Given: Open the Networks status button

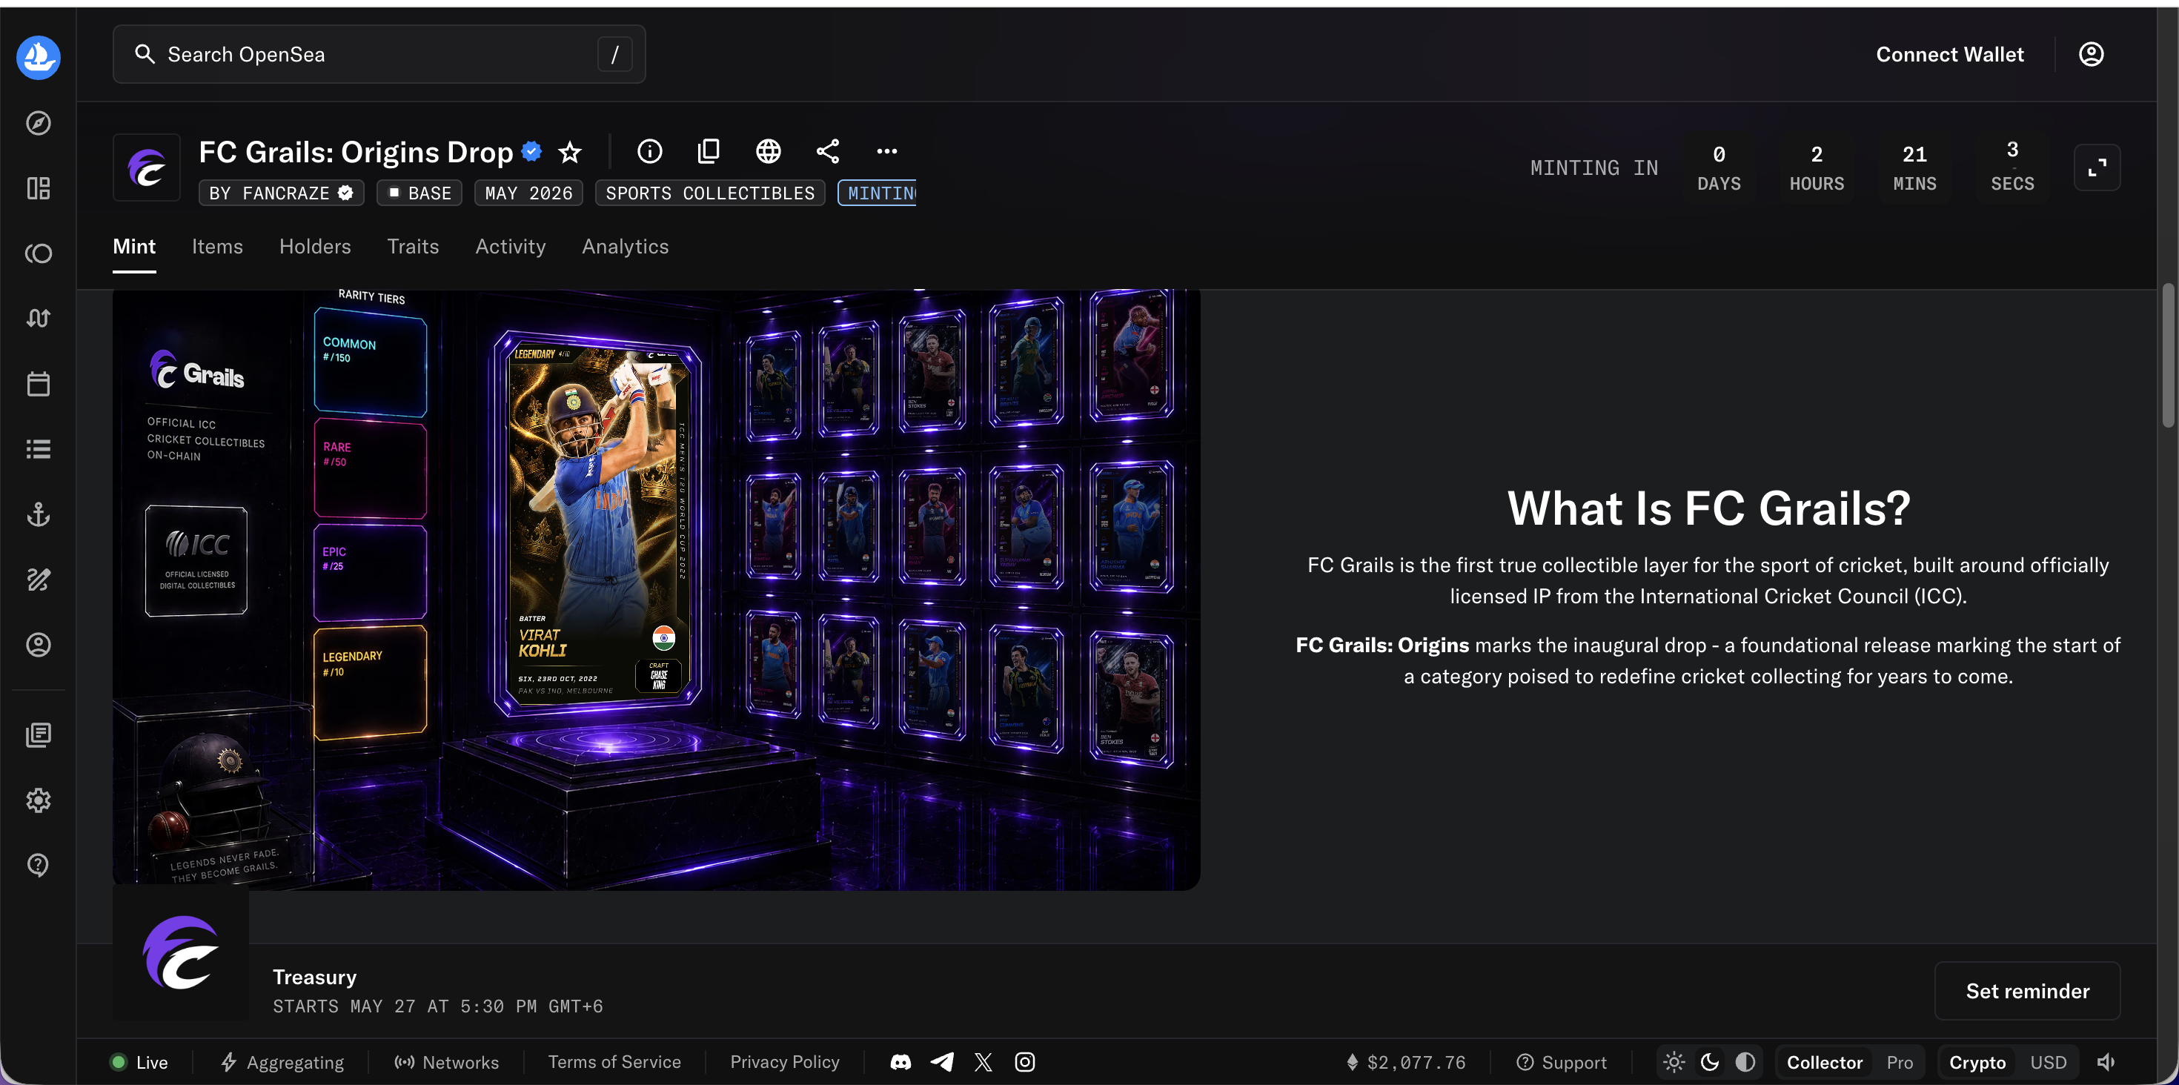Looking at the screenshot, I should point(447,1062).
